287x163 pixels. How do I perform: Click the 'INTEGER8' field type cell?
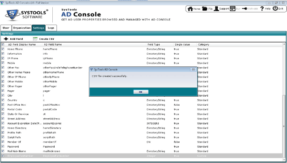click(x=152, y=124)
